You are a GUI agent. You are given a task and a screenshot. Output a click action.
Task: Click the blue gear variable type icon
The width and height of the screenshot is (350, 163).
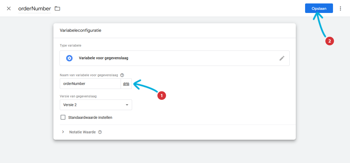tap(69, 58)
